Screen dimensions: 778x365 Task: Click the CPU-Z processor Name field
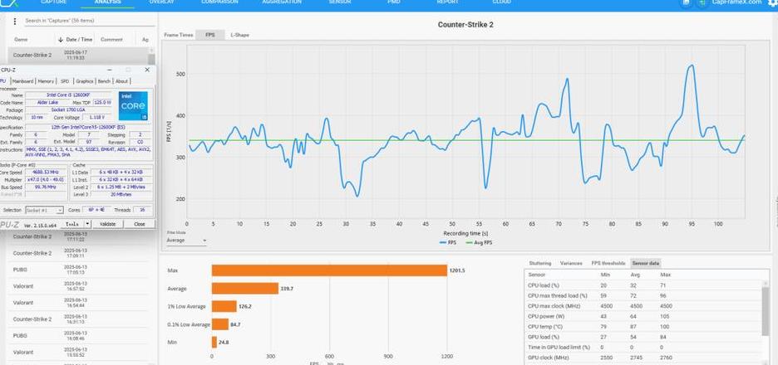[69, 95]
